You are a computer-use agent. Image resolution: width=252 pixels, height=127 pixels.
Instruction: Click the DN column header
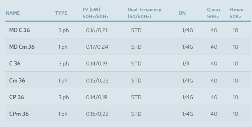coord(182,13)
